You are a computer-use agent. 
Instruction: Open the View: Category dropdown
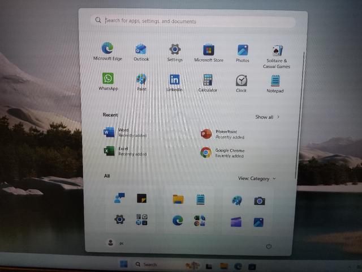click(x=257, y=178)
